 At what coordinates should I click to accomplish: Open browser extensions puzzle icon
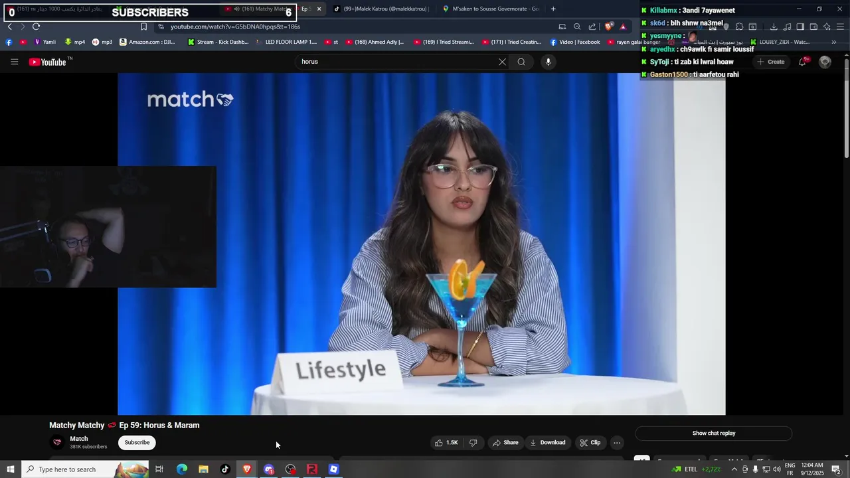click(739, 27)
